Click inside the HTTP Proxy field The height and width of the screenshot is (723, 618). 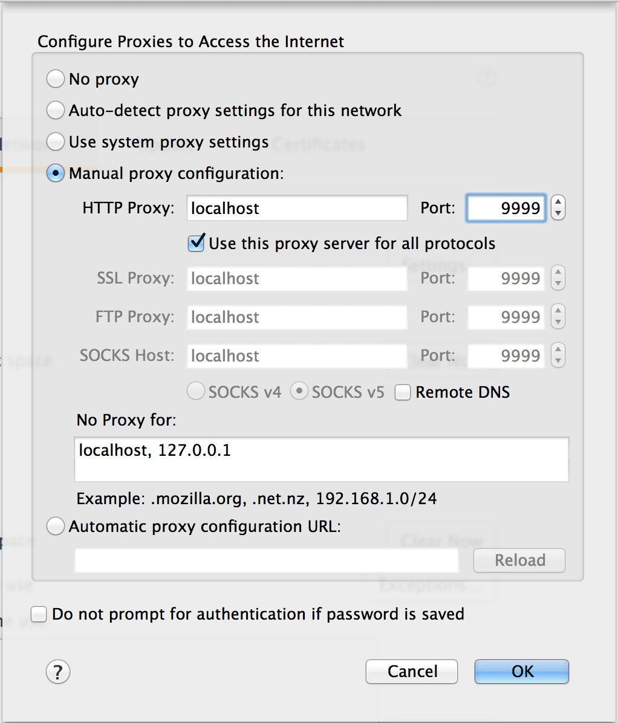296,208
